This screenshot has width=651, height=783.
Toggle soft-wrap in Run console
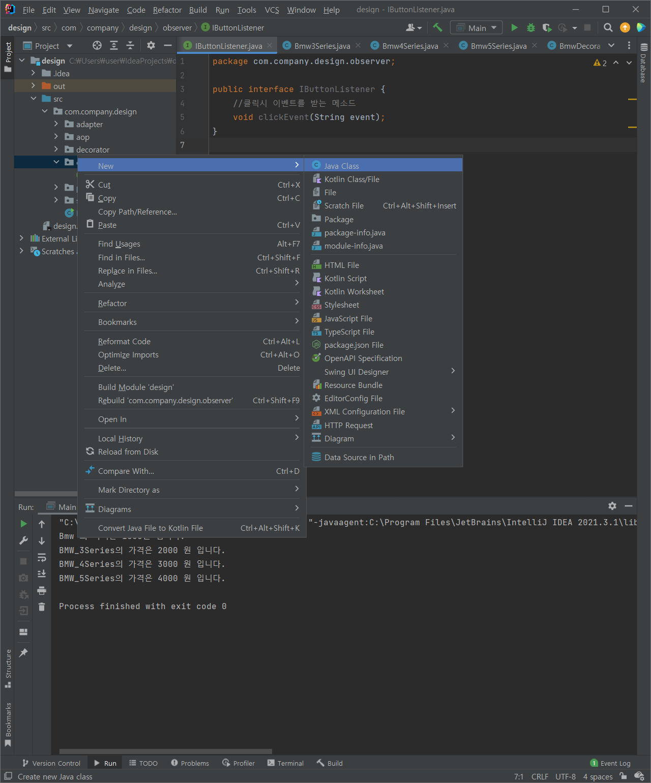pyautogui.click(x=42, y=557)
